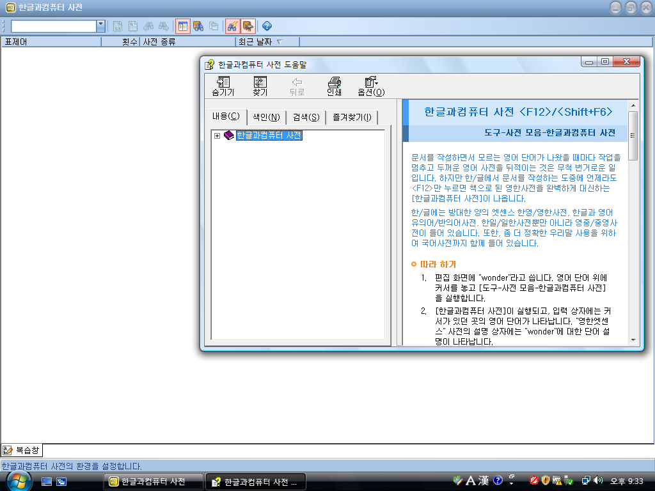Image resolution: width=655 pixels, height=491 pixels.
Task: Open the 옵션(O) options help button
Action: tap(371, 86)
